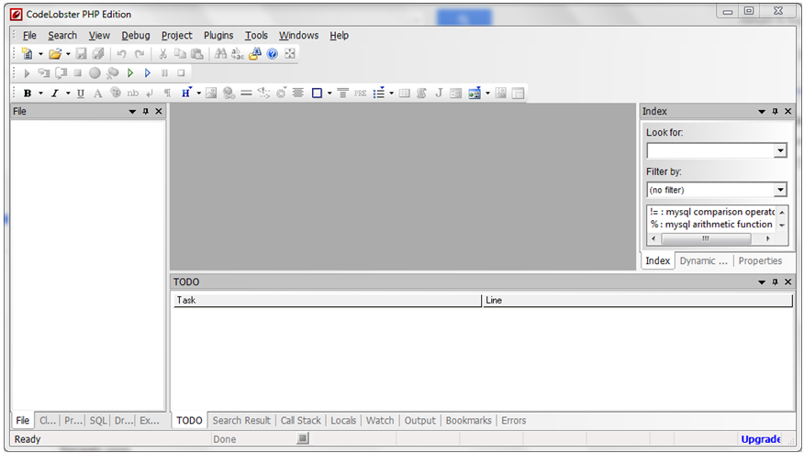This screenshot has height=453, width=804.
Task: Click the Index list horizontal scrollbar
Action: [x=710, y=238]
